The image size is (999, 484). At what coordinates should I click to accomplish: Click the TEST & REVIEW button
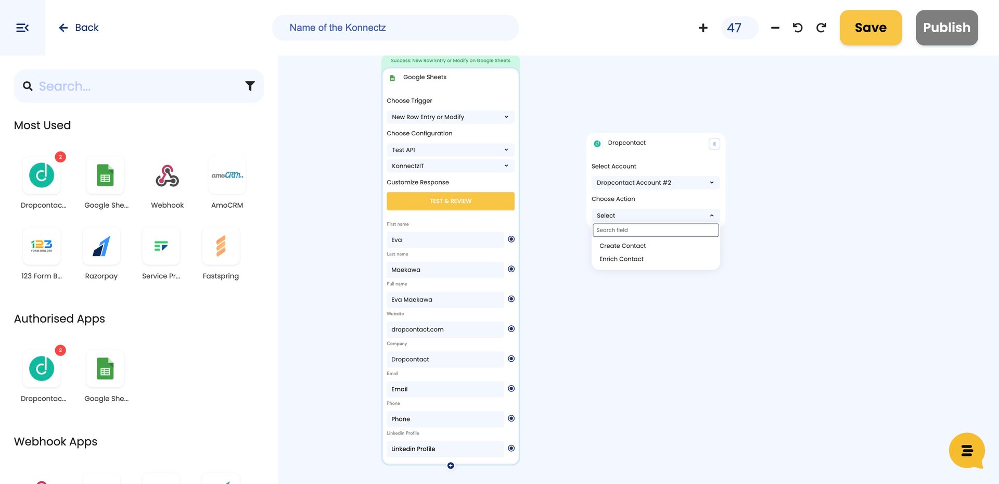[x=451, y=201]
